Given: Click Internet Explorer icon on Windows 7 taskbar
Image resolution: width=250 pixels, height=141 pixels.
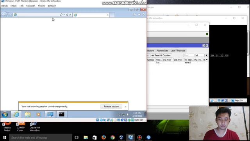Looking at the screenshot, I should [x=16, y=114].
